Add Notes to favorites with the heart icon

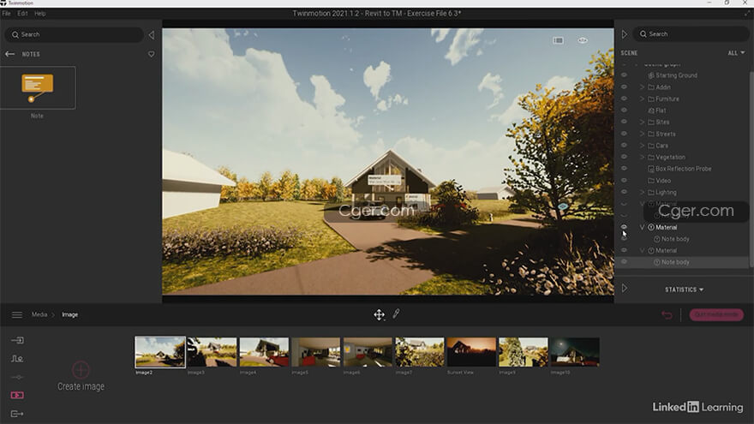152,54
